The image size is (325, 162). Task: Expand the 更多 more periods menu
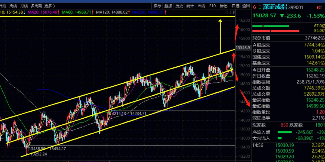tap(50, 6)
